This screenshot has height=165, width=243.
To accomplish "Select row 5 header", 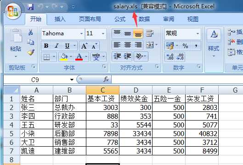I will (12, 134).
